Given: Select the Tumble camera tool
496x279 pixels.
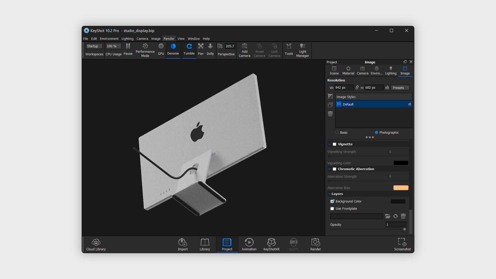Looking at the screenshot, I should tap(189, 50).
